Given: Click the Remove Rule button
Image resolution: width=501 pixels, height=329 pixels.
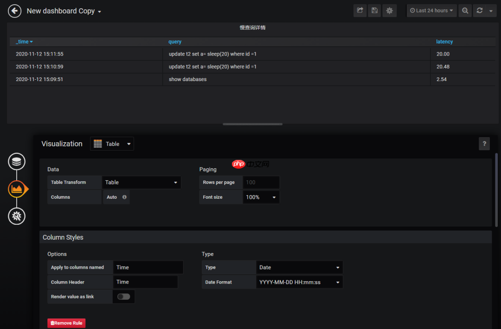Looking at the screenshot, I should tap(66, 323).
